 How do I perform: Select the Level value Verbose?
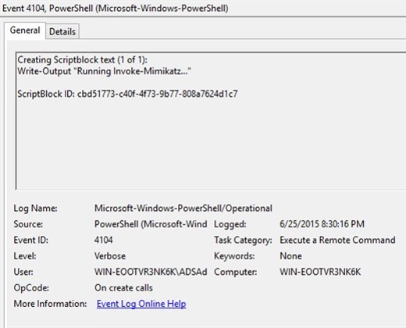coord(110,256)
